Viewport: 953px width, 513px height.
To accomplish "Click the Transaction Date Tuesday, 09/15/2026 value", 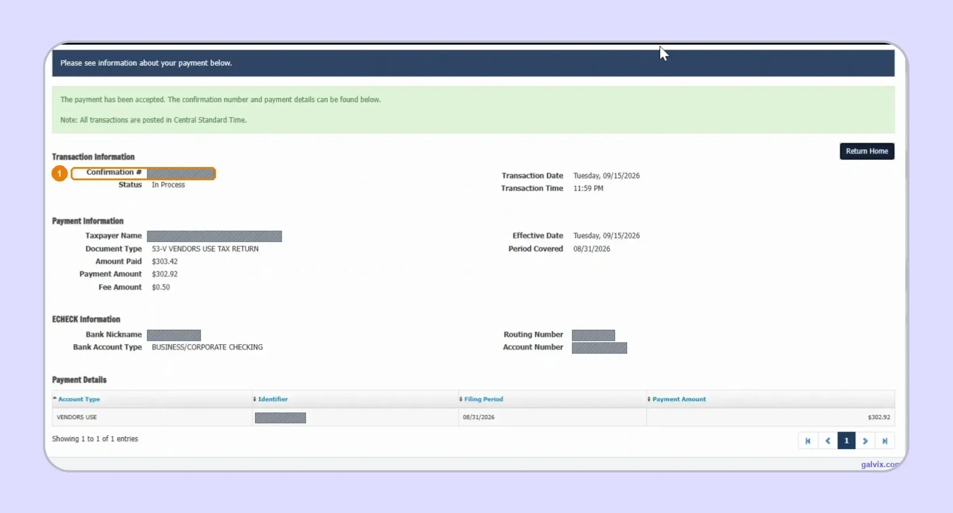I will (x=606, y=176).
